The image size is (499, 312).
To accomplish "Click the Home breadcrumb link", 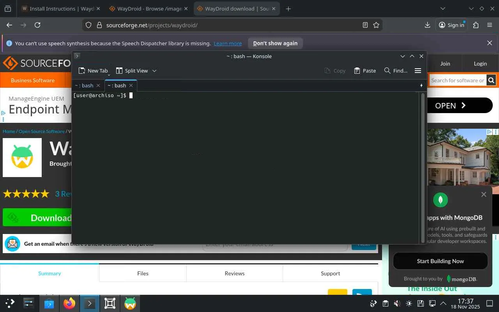I will point(9,131).
